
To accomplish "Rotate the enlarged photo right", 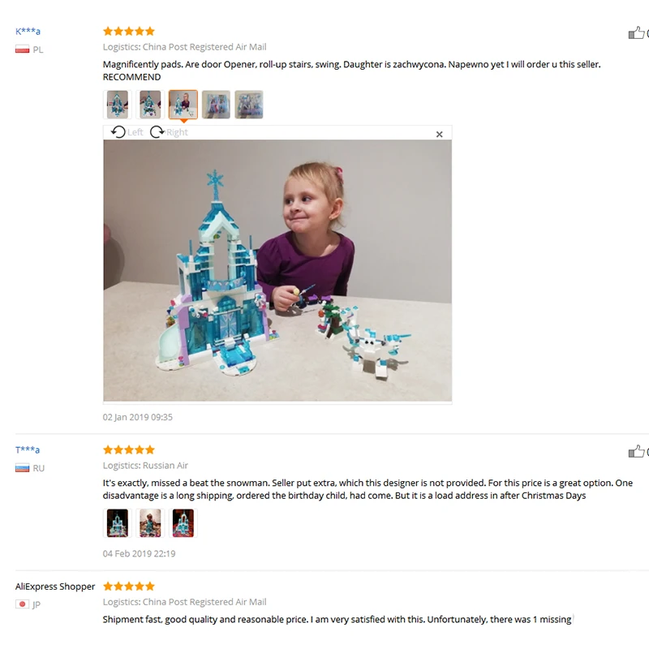I will (169, 132).
